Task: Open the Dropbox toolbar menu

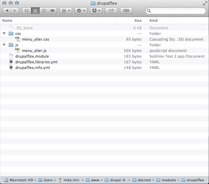Action: point(96,11)
